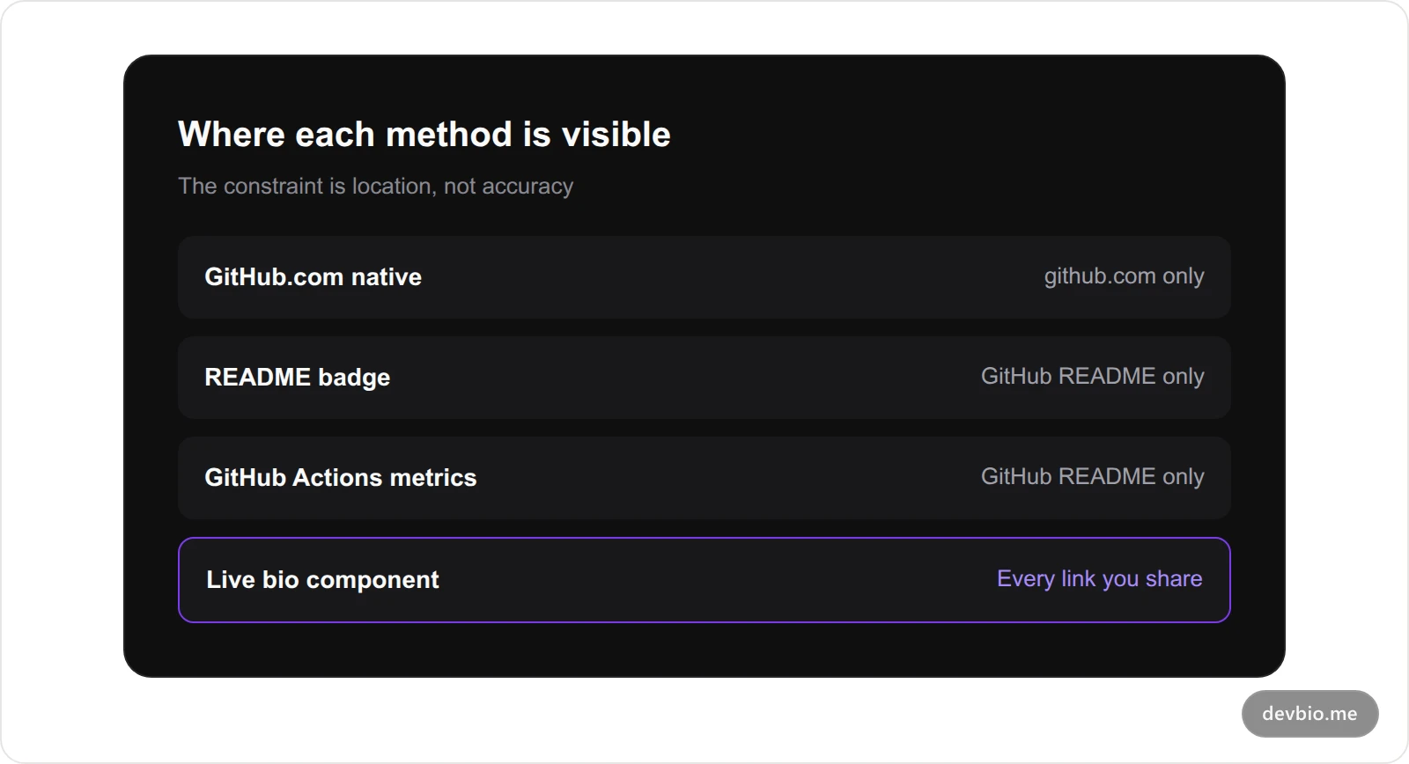The width and height of the screenshot is (1409, 764).
Task: Select the 'Live bio component' label
Action: click(x=322, y=580)
